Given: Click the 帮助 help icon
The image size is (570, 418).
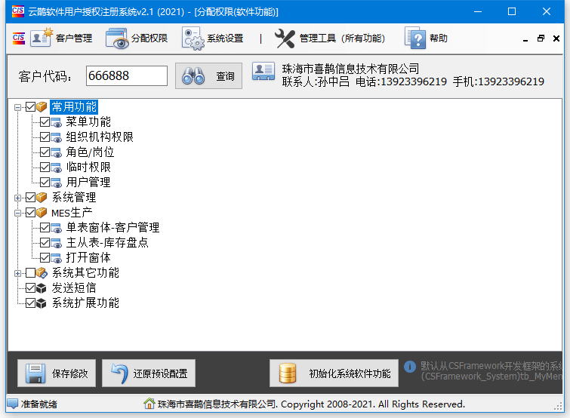Looking at the screenshot, I should (415, 38).
